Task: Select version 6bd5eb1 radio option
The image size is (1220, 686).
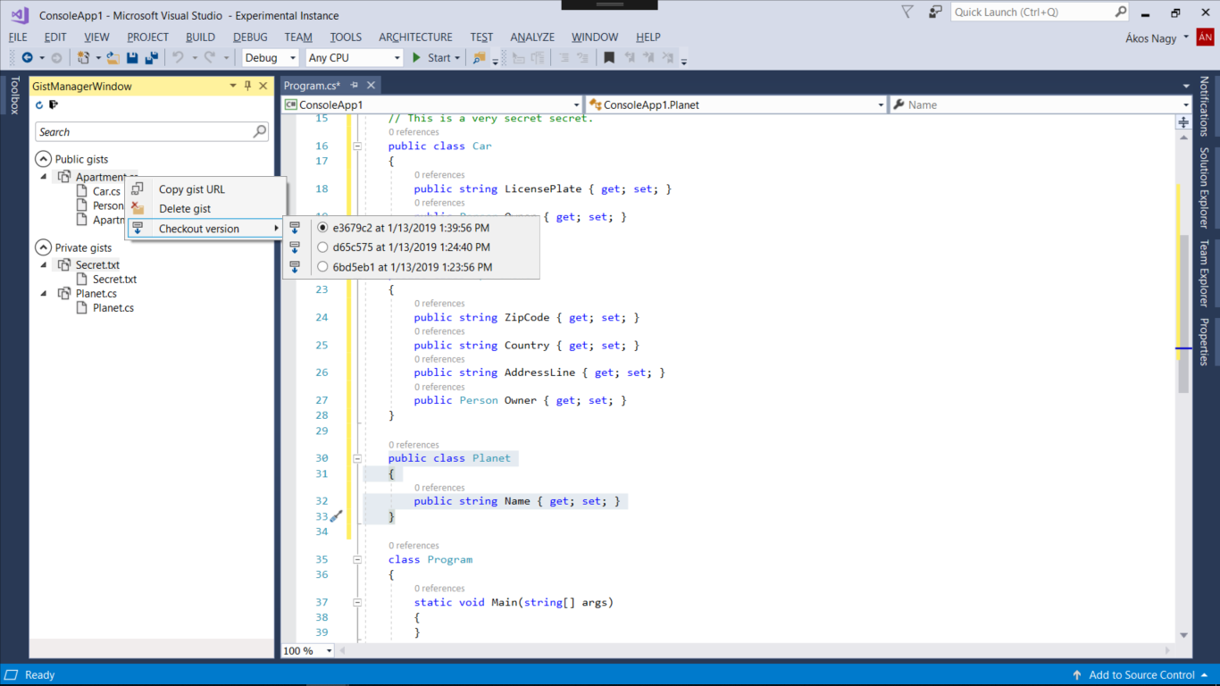Action: click(x=323, y=267)
